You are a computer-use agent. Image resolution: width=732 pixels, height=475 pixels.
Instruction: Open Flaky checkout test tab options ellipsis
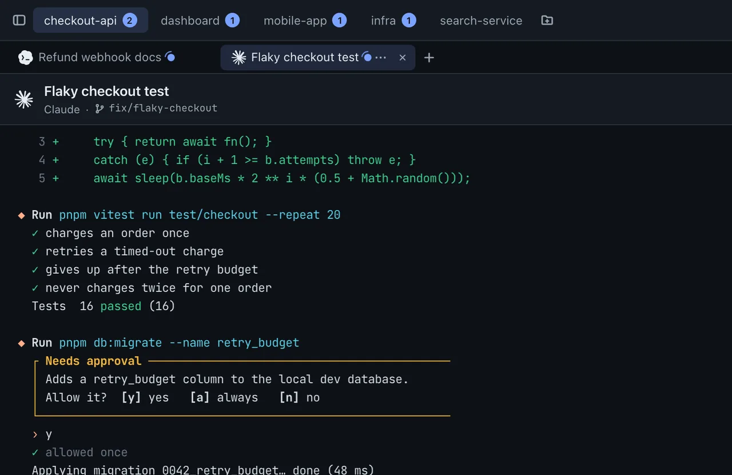pyautogui.click(x=381, y=58)
